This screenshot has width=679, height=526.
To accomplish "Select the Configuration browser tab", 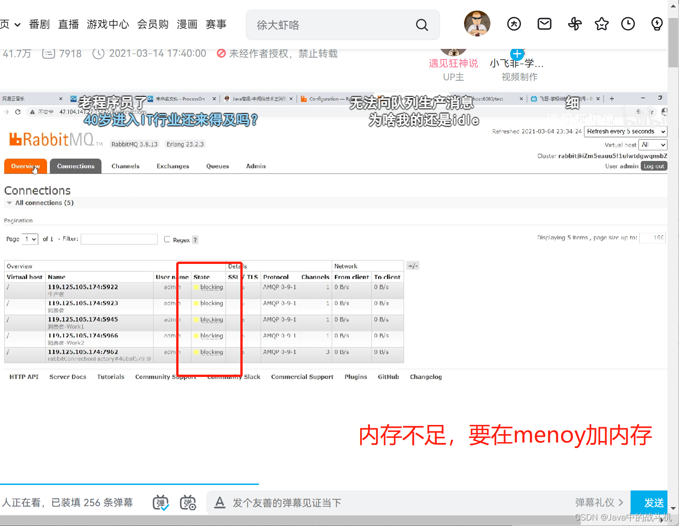I will 328,99.
